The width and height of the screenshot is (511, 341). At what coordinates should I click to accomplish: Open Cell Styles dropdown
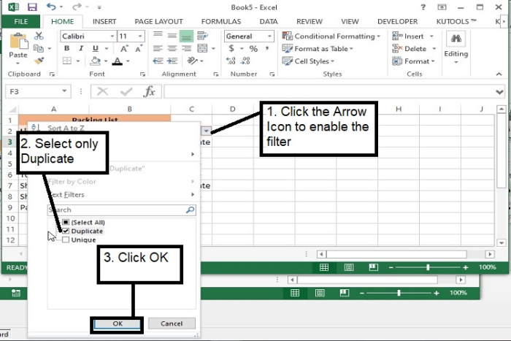[308, 61]
